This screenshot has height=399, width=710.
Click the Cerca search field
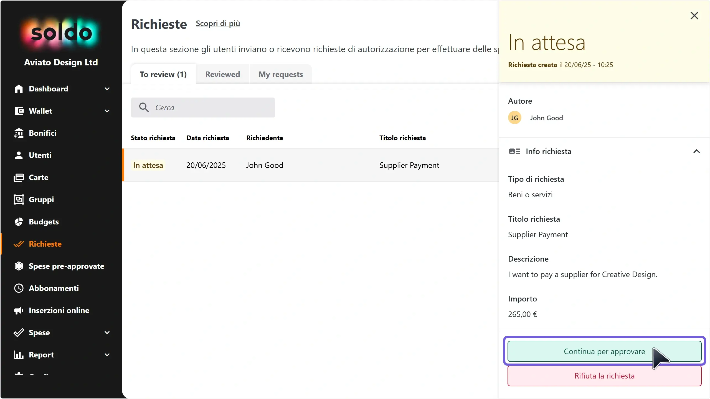coord(203,107)
